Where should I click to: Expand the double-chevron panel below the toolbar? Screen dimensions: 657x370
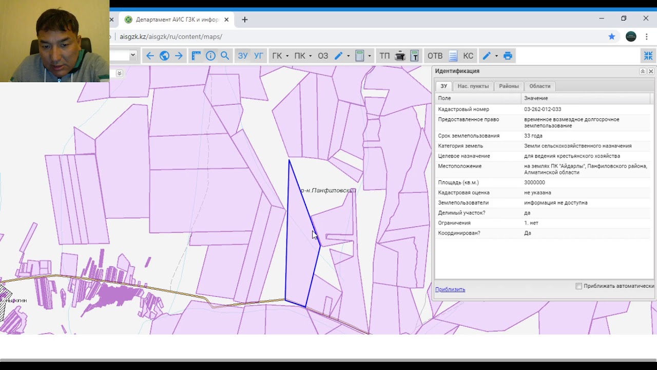tap(119, 73)
